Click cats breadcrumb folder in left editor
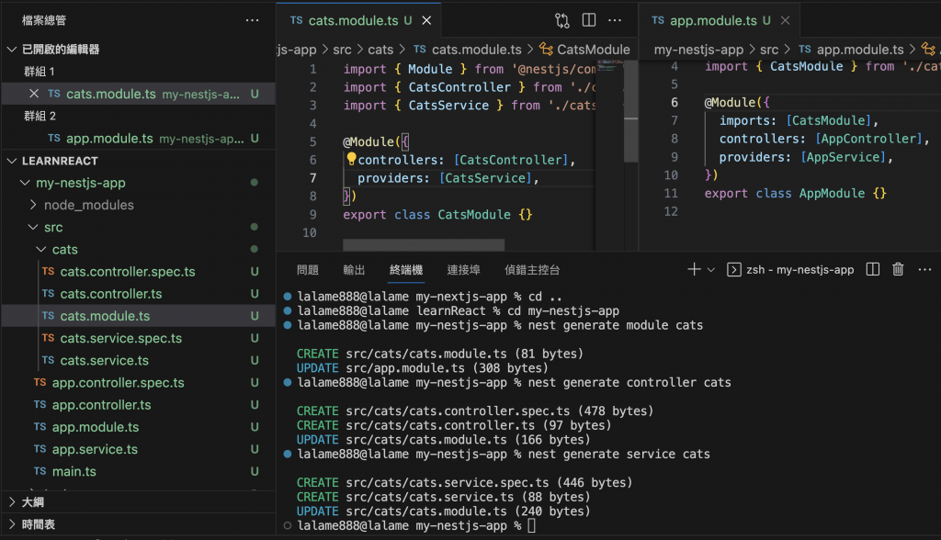The image size is (941, 540). [x=380, y=50]
